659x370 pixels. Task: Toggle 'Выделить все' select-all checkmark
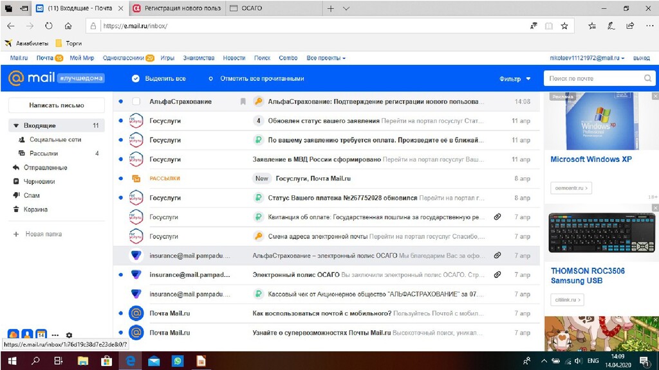coord(135,78)
